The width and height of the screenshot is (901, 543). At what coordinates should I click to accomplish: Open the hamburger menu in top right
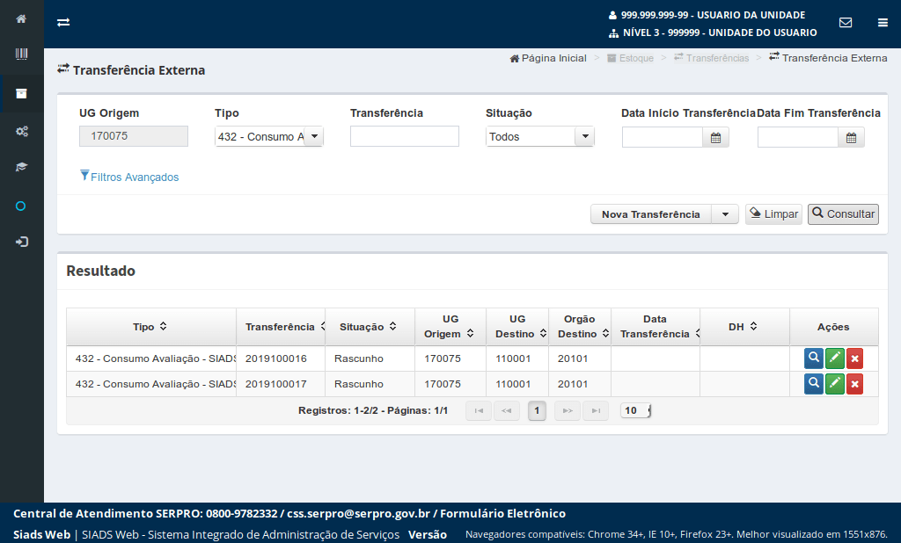[883, 22]
